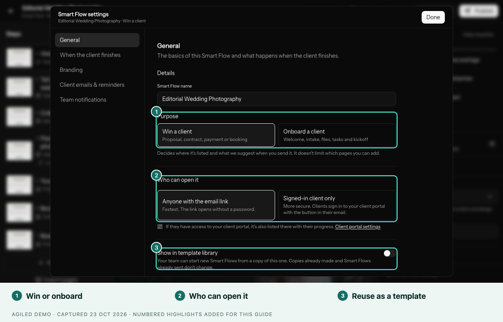Open the Branding settings section
This screenshot has height=322, width=503.
[x=97, y=70]
